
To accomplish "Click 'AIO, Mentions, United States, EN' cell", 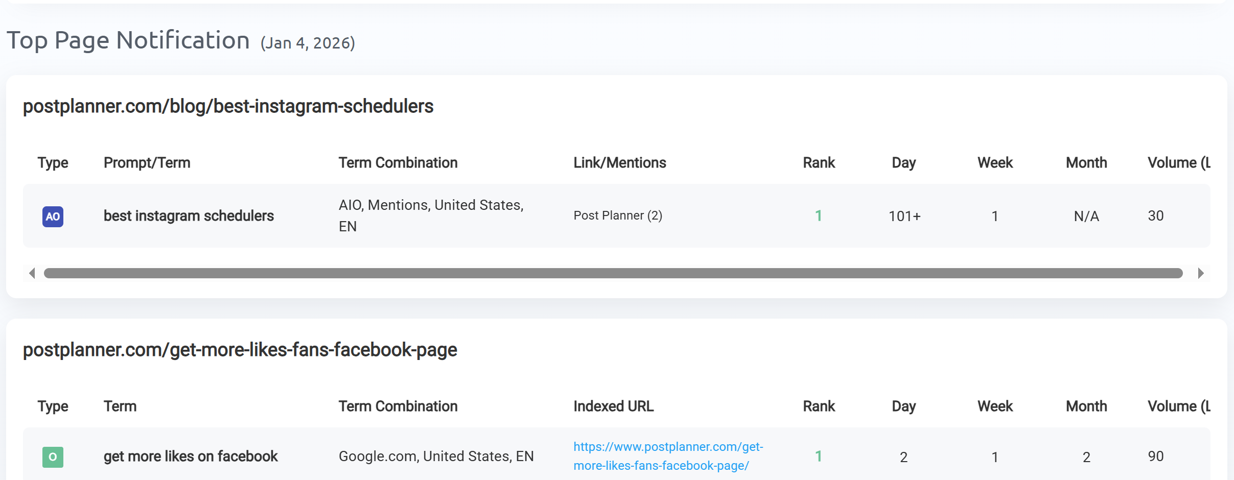I will 431,215.
